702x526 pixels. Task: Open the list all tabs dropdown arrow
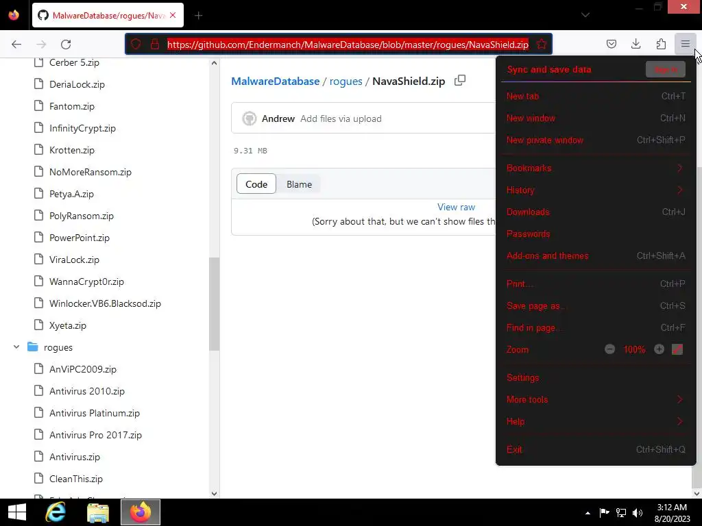tap(585, 15)
